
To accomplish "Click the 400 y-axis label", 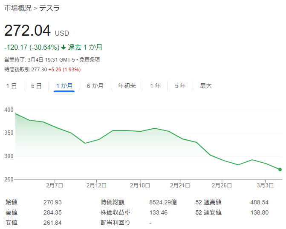I will click(9, 110).
